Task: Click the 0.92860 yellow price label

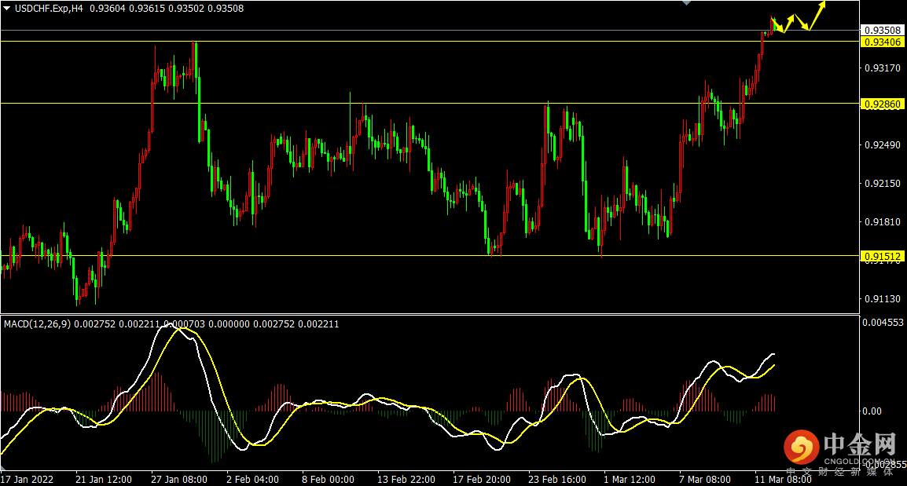Action: [882, 104]
